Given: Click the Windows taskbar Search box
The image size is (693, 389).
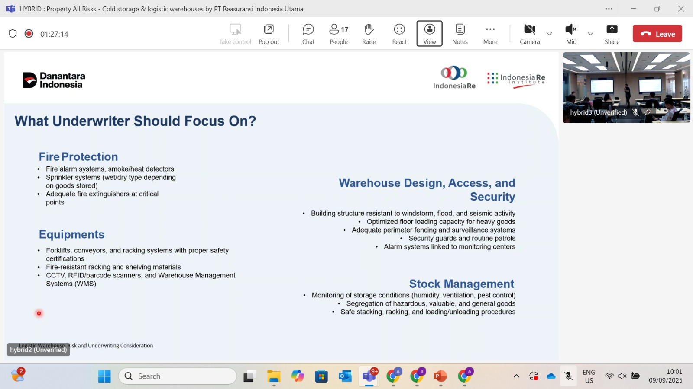Looking at the screenshot, I should click(178, 376).
